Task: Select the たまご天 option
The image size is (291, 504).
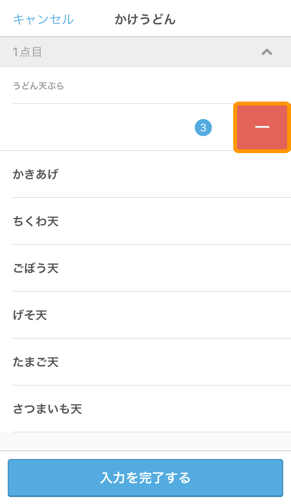Action: coord(36,362)
